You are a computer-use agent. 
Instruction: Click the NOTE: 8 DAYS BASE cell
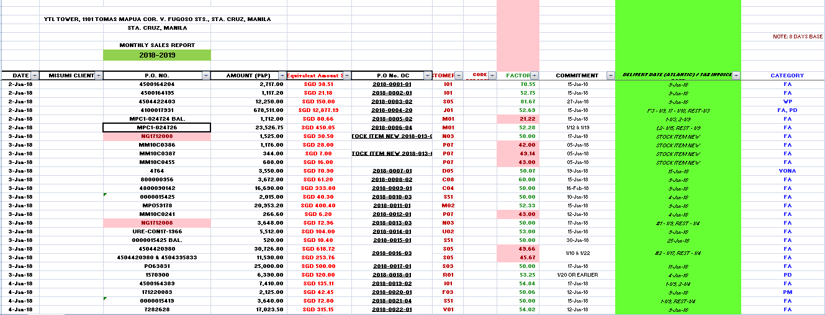coord(798,37)
